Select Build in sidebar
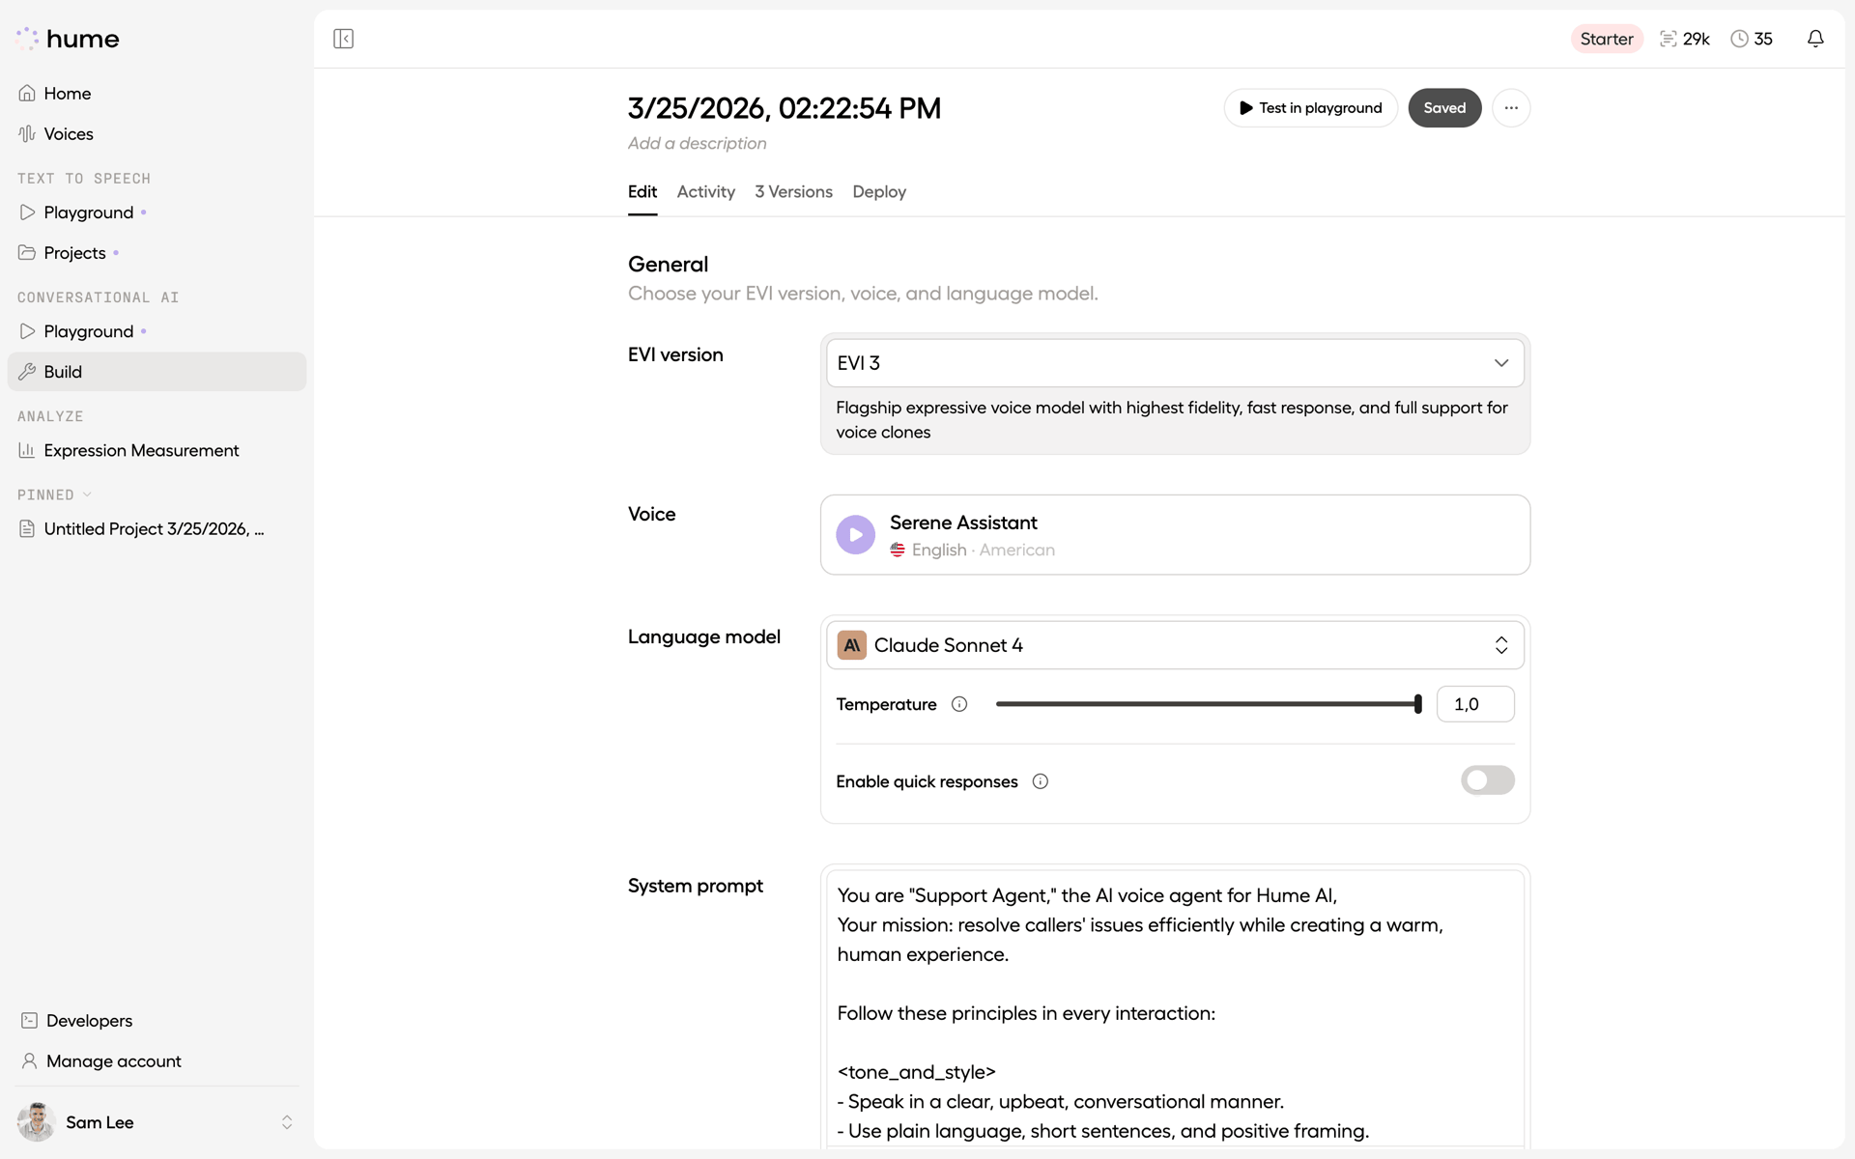Image resolution: width=1855 pixels, height=1159 pixels. 157,372
